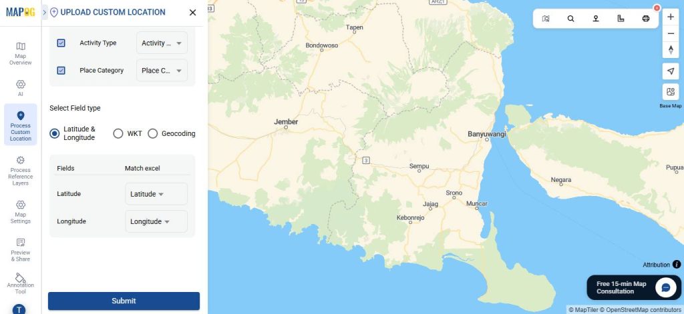Expand the Latitude match dropdown

pos(156,194)
